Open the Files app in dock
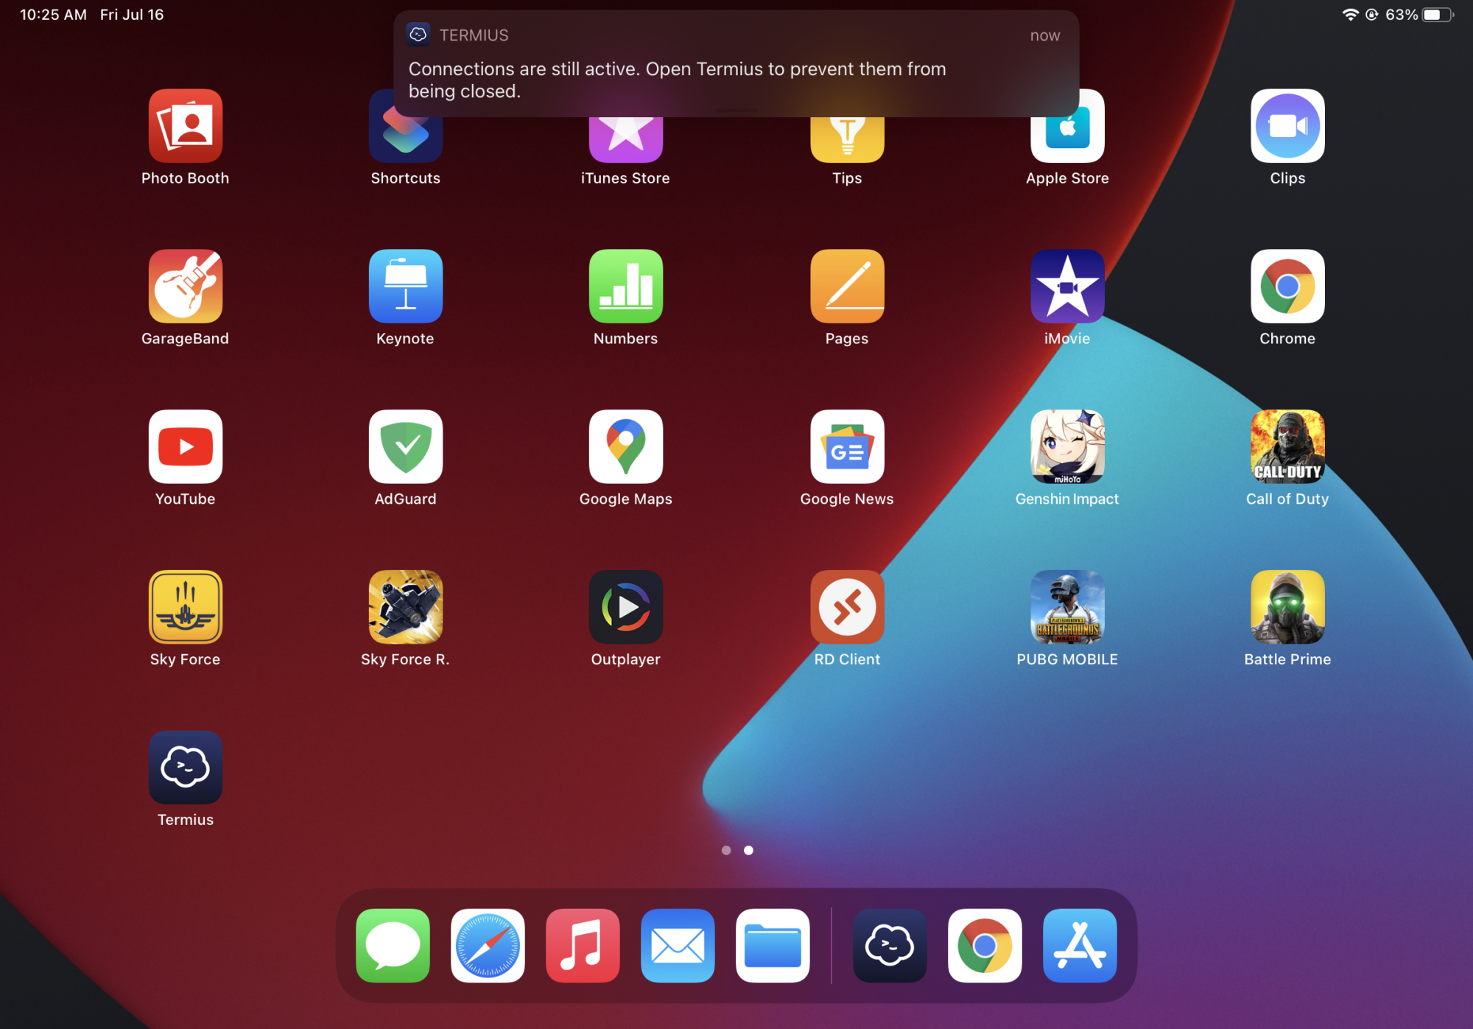The image size is (1473, 1029). point(772,945)
